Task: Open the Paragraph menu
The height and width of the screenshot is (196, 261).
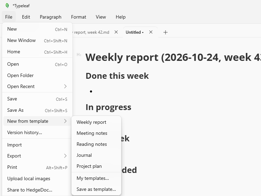Action: tap(50, 17)
